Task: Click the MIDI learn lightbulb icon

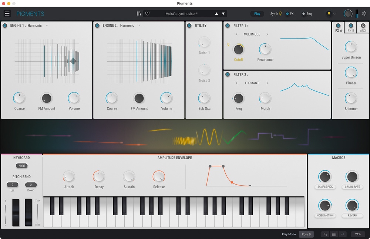Action: [x=329, y=13]
